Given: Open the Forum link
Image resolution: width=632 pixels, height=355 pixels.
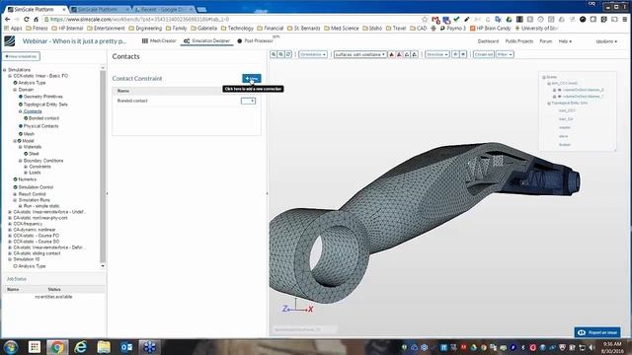Looking at the screenshot, I should (x=546, y=41).
